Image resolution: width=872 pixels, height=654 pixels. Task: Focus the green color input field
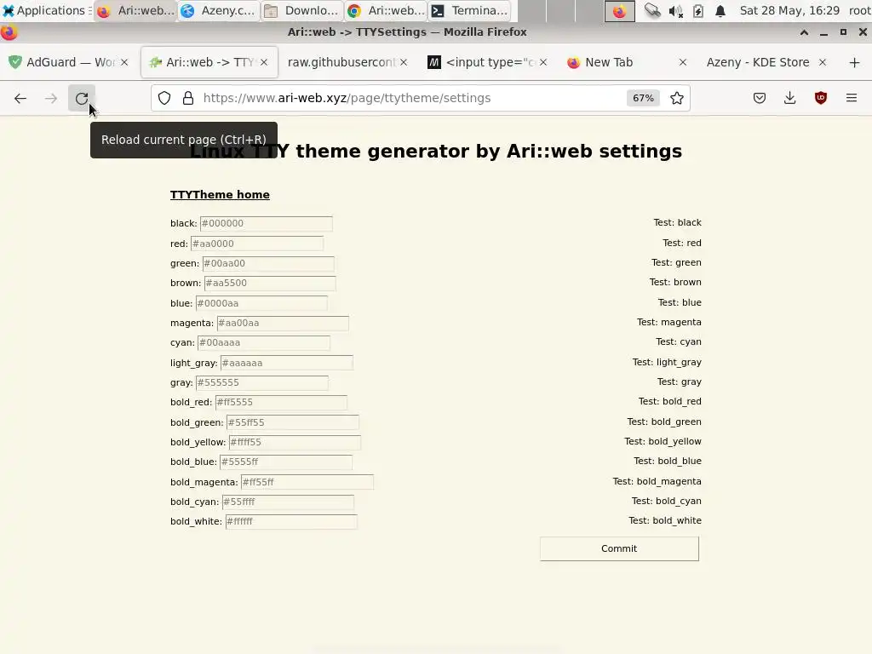268,264
